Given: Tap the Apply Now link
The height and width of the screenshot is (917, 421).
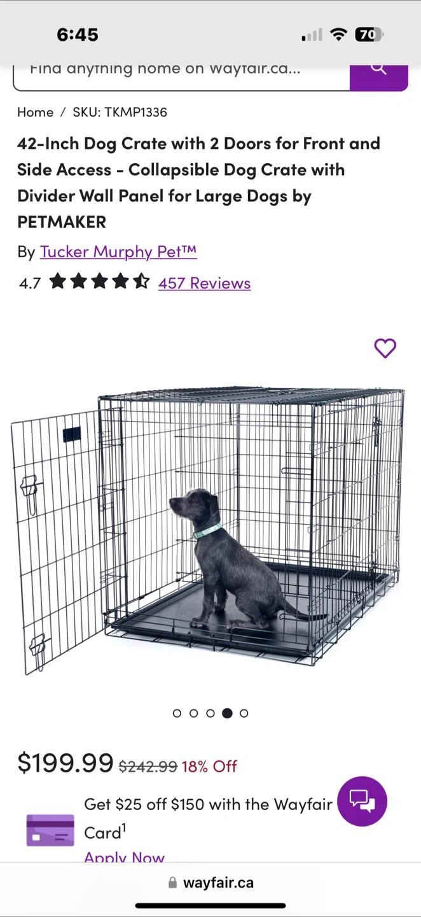Looking at the screenshot, I should pyautogui.click(x=124, y=857).
